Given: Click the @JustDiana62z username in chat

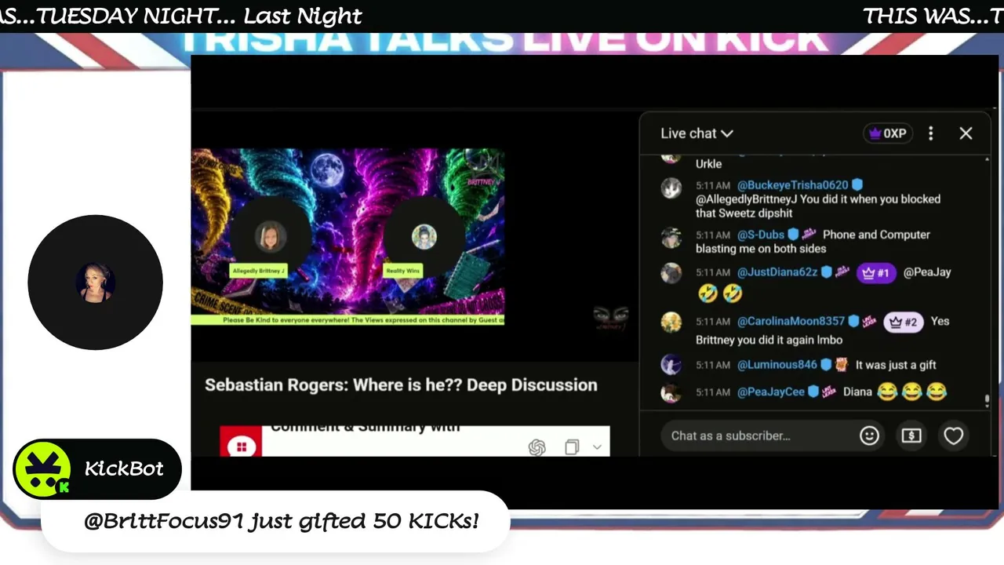Looking at the screenshot, I should 777,272.
